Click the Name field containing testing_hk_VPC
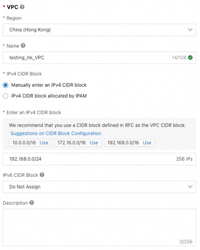 99,58
